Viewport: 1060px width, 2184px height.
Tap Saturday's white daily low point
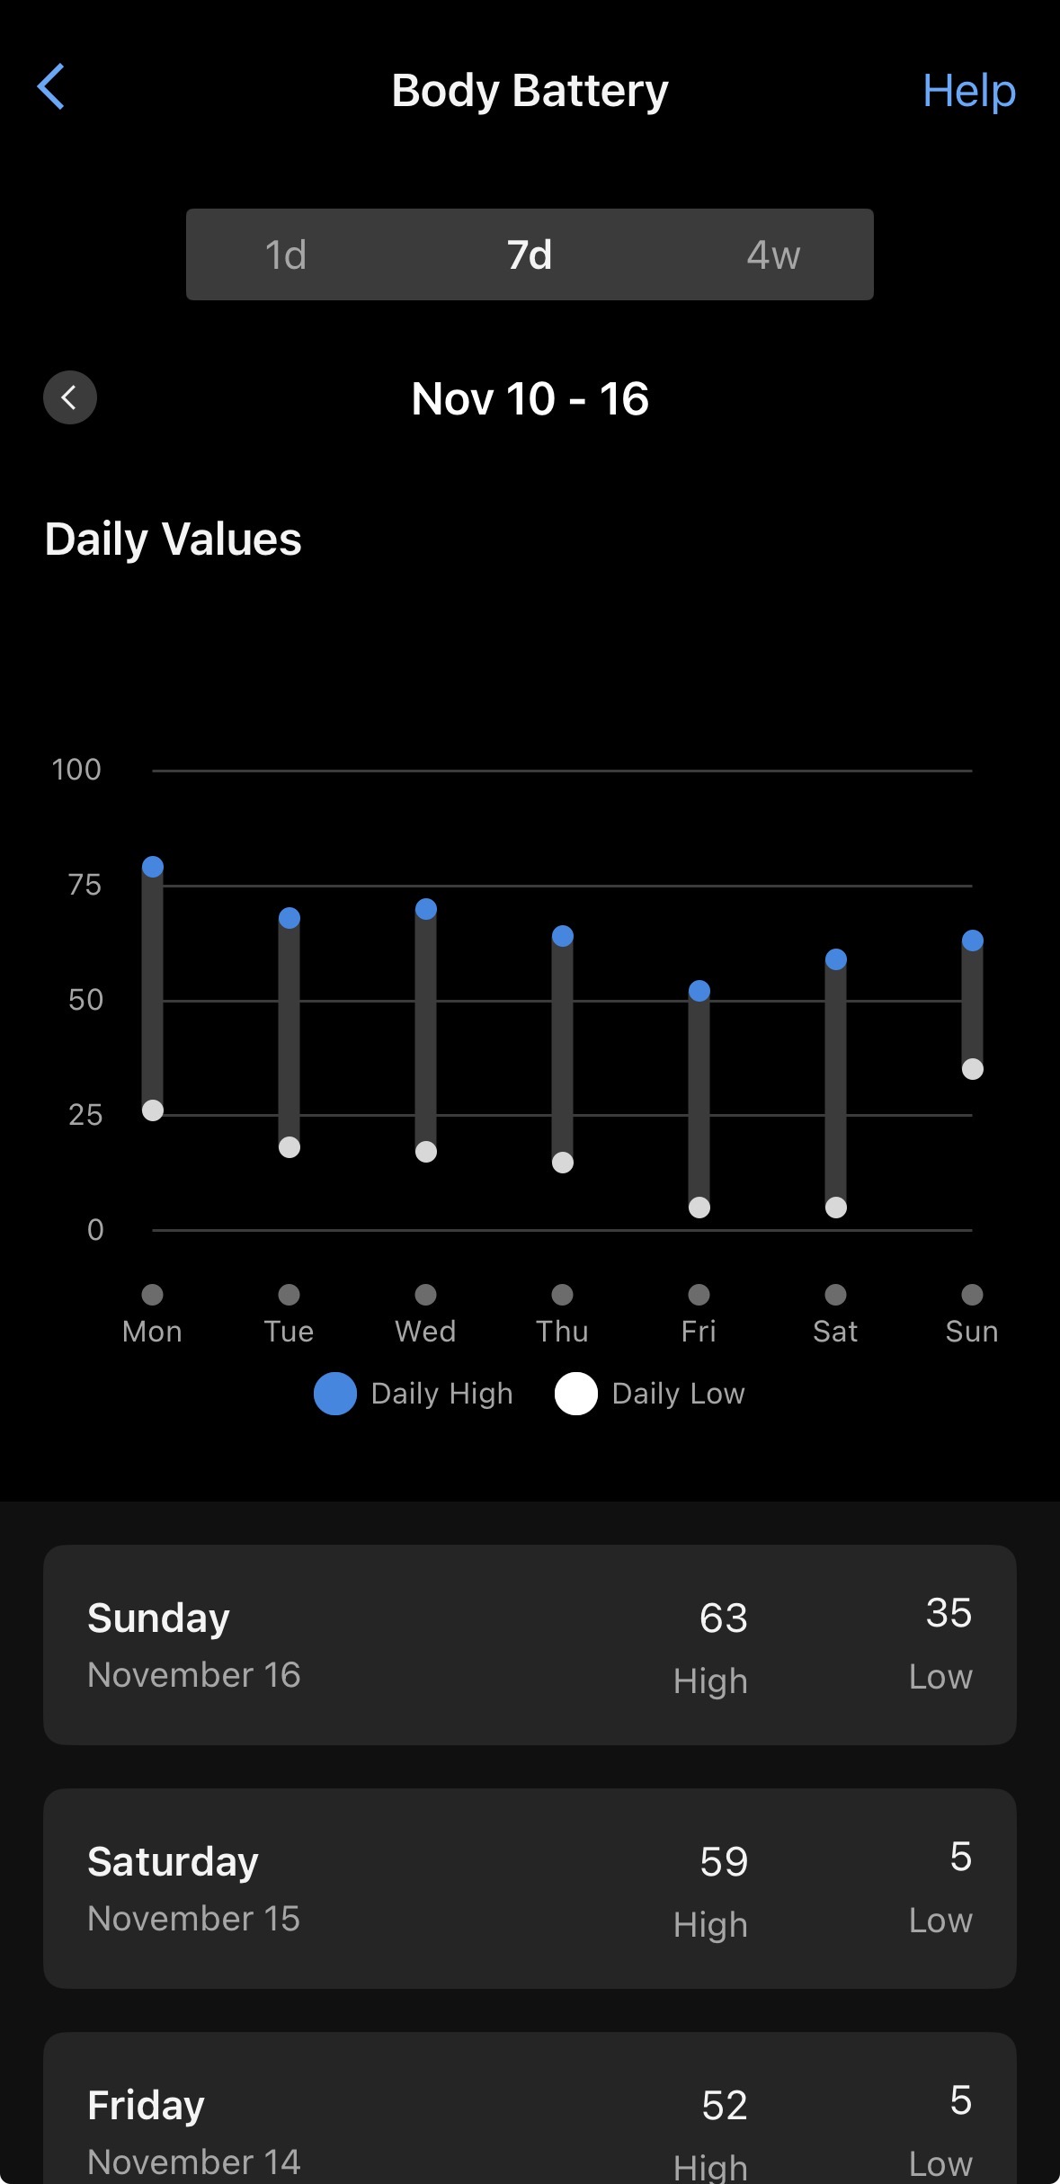pyautogui.click(x=836, y=1208)
